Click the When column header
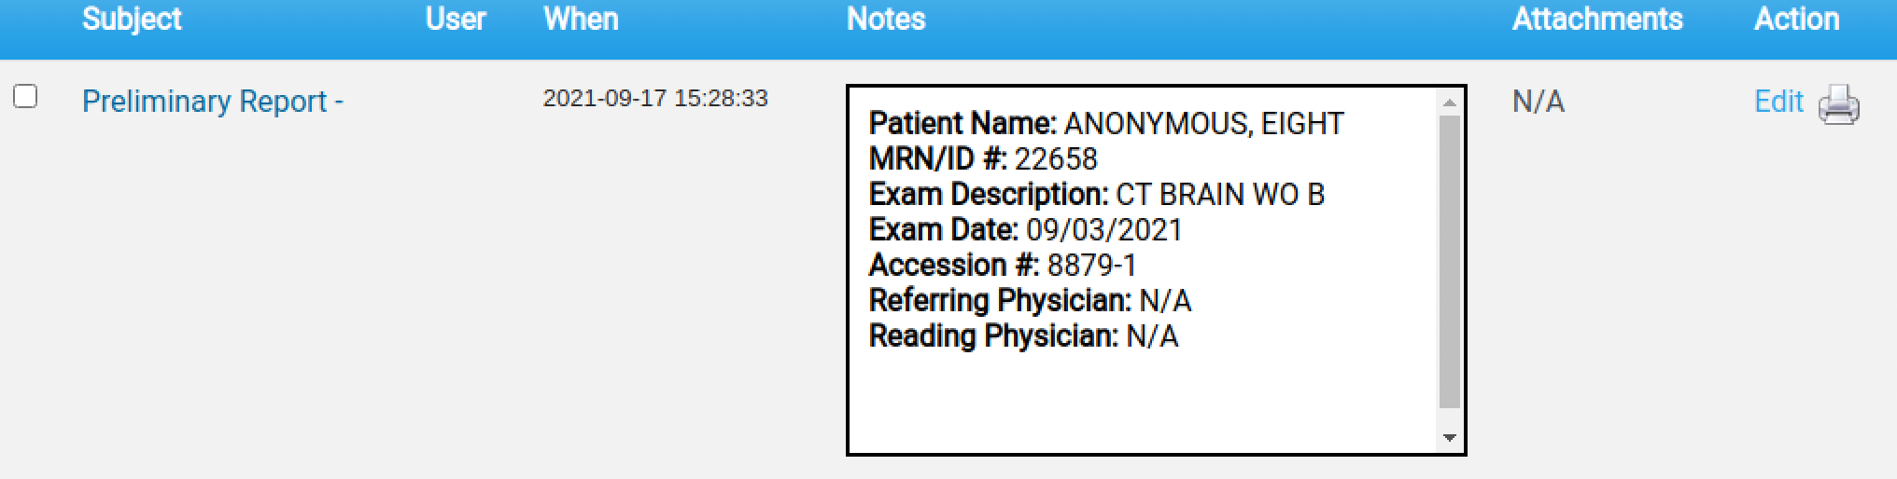 click(581, 19)
